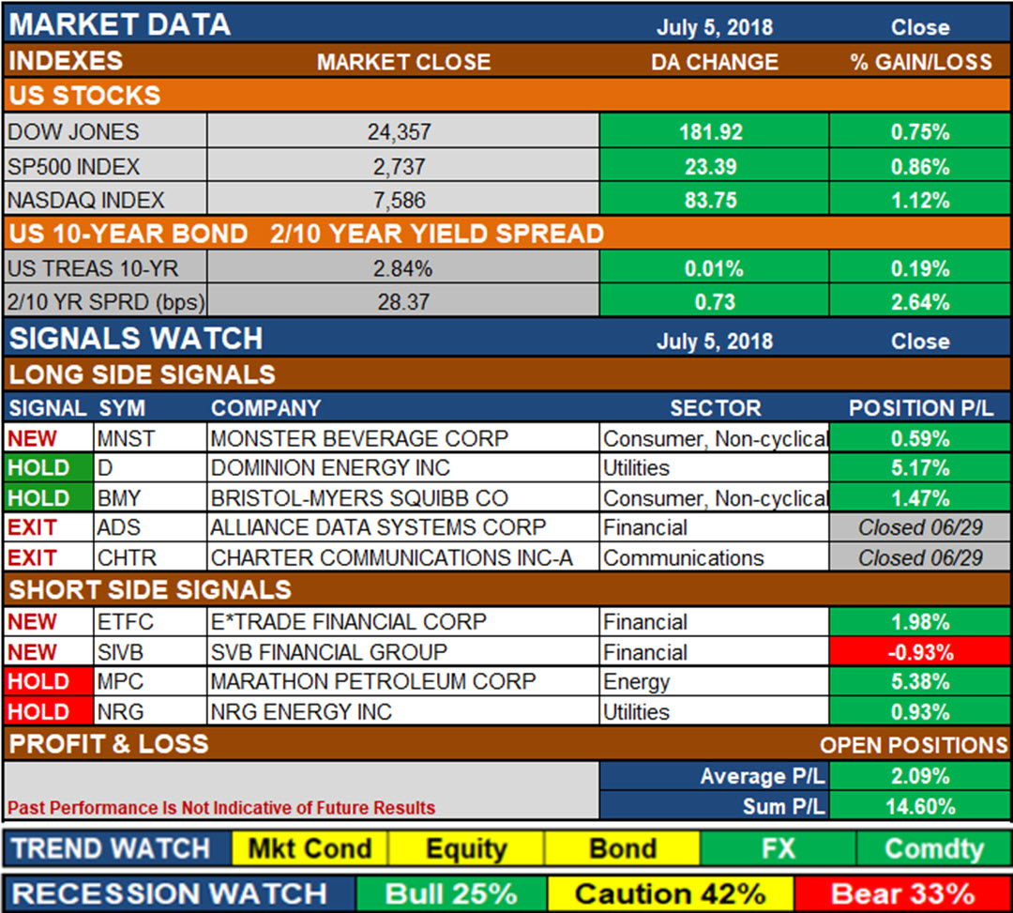Select the MNST ticker symbol
This screenshot has width=1013, height=913.
pyautogui.click(x=126, y=439)
